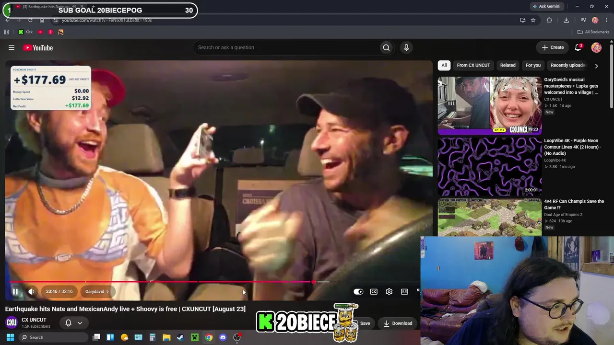Pause the video
This screenshot has height=345, width=614.
coord(15,291)
